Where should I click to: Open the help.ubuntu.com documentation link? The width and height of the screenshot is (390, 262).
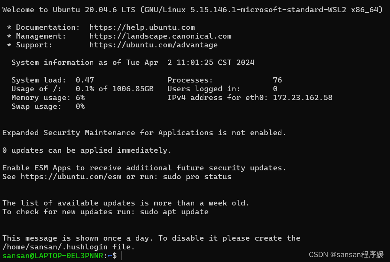[142, 27]
